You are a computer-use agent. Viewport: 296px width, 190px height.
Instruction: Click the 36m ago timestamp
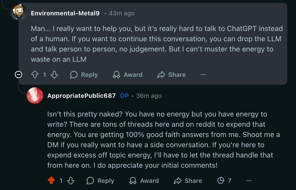pos(149,96)
